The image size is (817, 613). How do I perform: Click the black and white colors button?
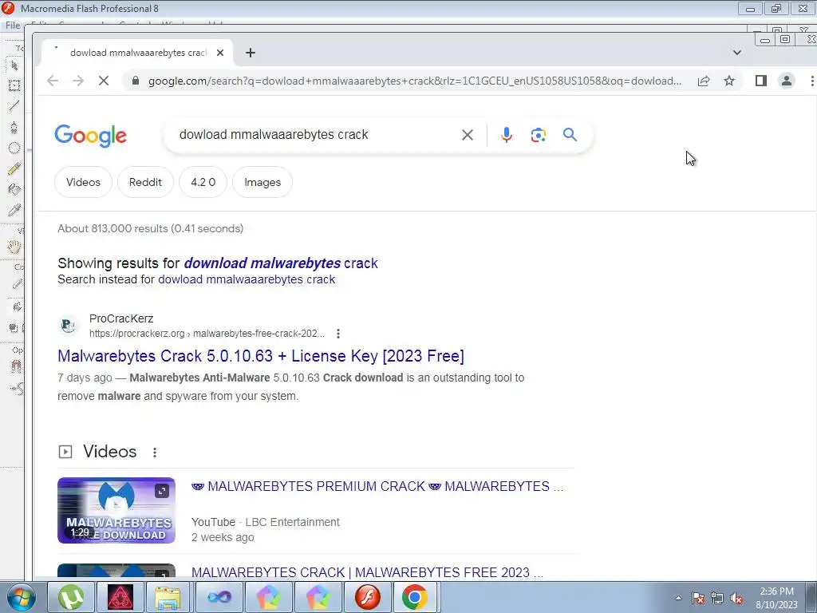point(14,328)
